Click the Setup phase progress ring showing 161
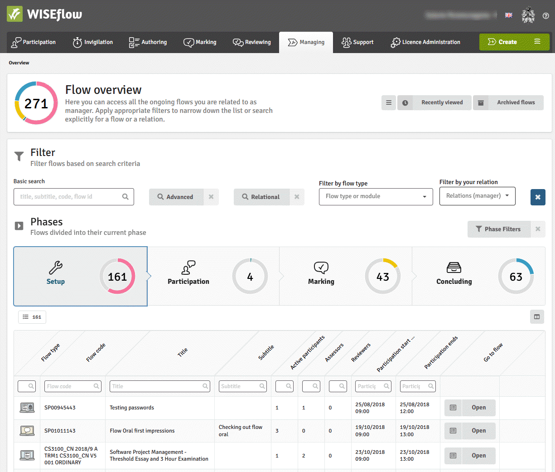 (x=117, y=276)
